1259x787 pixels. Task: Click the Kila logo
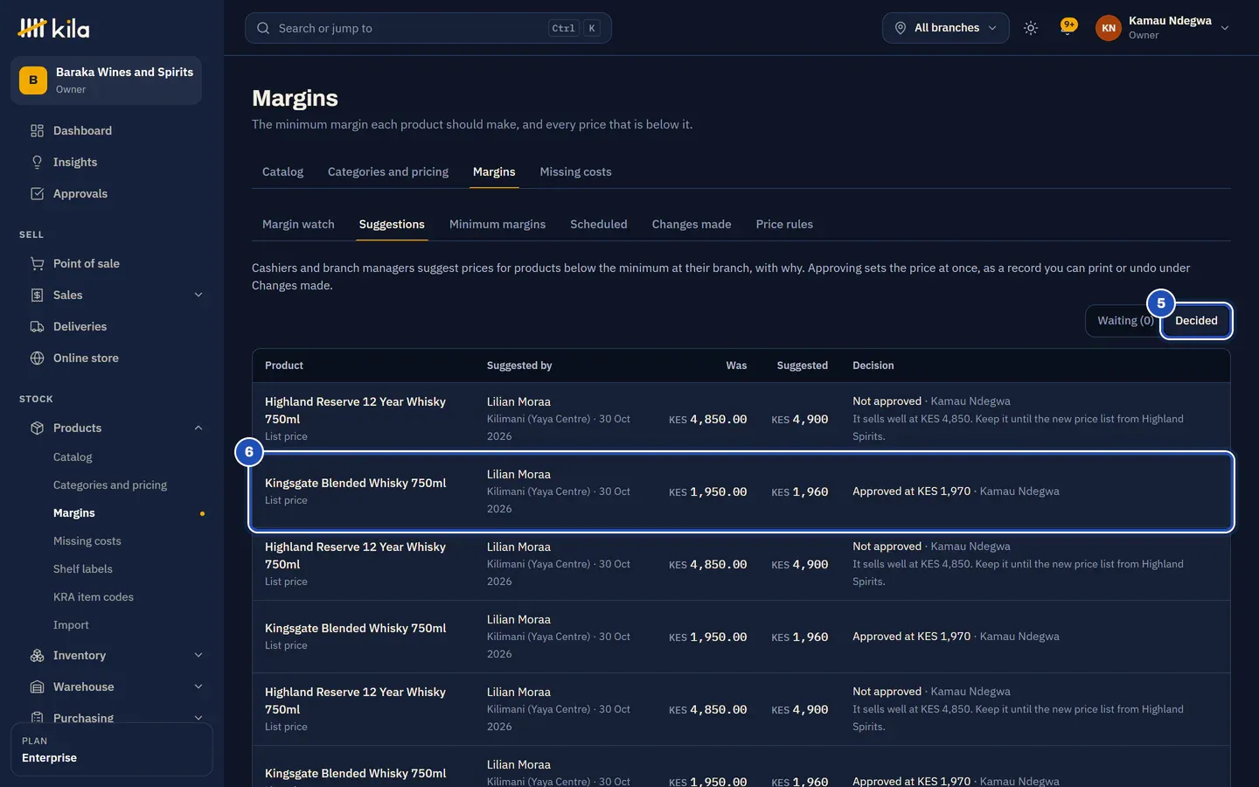click(53, 28)
